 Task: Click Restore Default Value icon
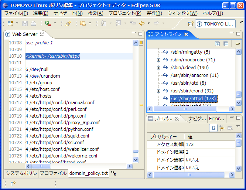[230, 128]
